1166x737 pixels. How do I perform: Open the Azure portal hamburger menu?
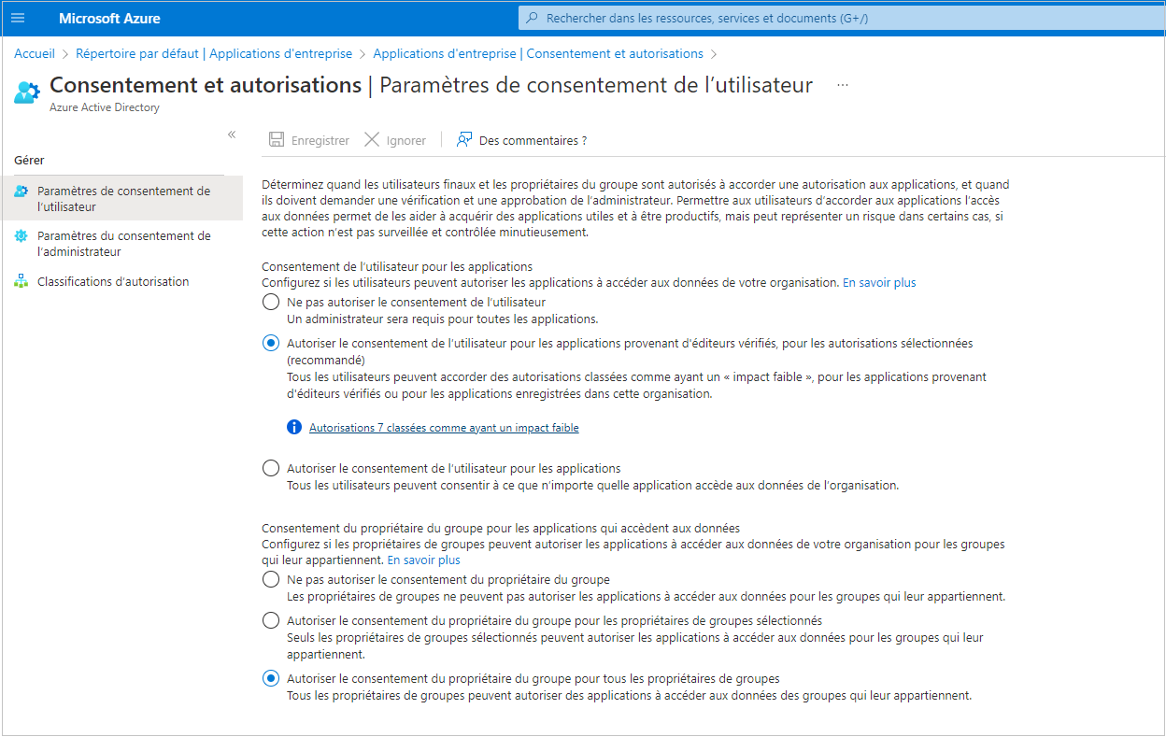coord(18,19)
